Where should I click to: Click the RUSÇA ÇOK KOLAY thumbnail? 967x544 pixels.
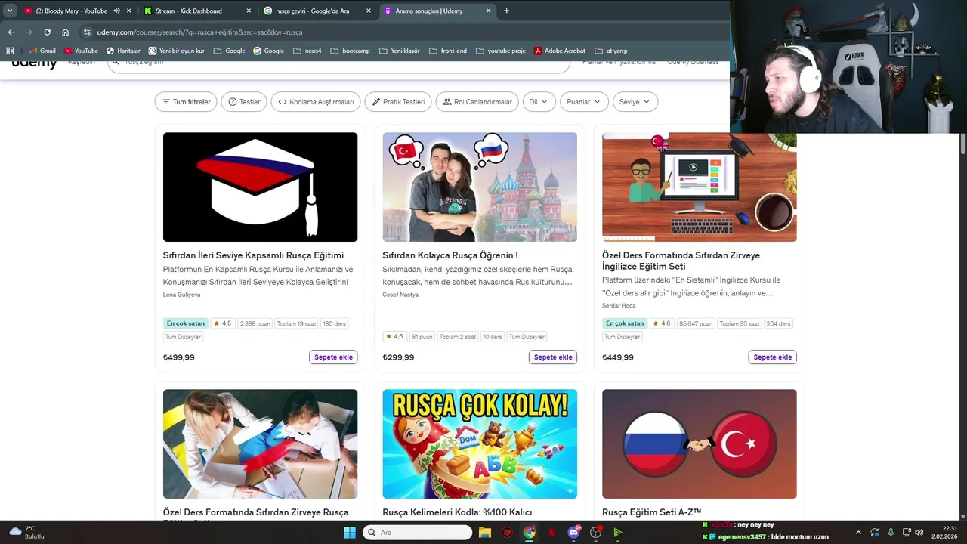[x=480, y=444]
